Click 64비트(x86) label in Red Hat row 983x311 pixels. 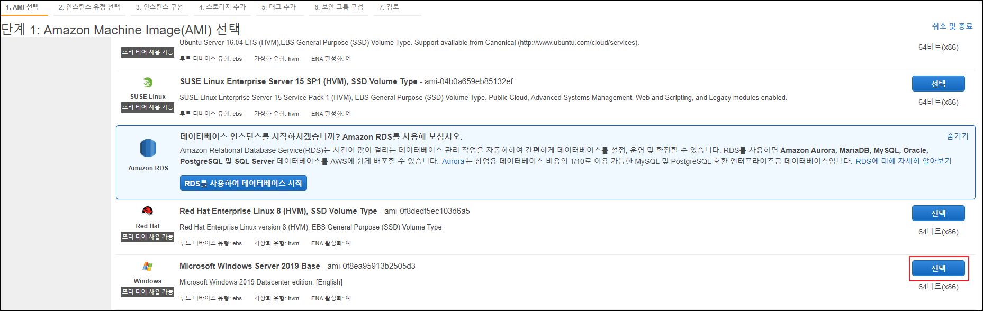point(938,232)
